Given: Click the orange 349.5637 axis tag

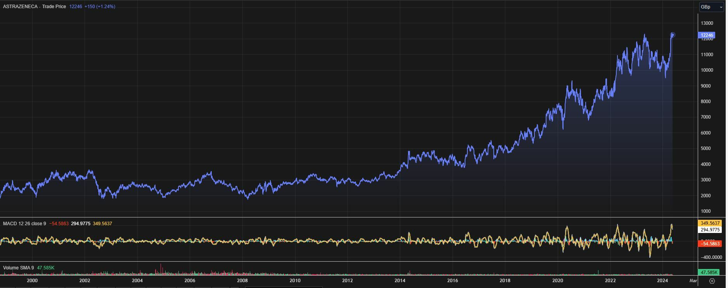Looking at the screenshot, I should pos(710,223).
